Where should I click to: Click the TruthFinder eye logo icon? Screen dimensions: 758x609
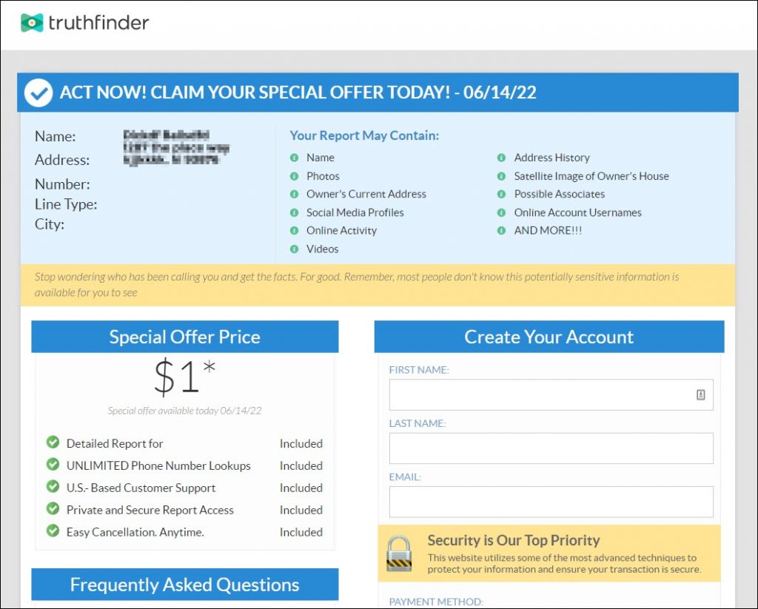coord(32,23)
